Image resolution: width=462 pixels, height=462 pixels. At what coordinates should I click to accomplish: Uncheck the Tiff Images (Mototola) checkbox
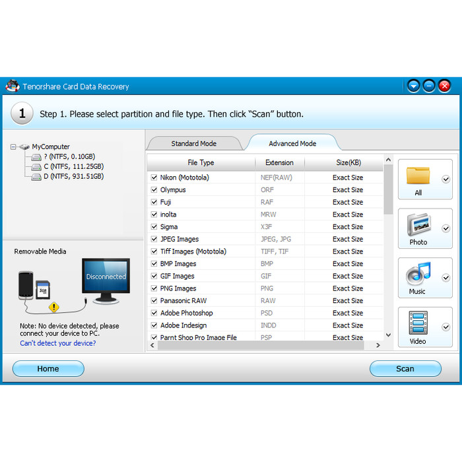point(154,251)
